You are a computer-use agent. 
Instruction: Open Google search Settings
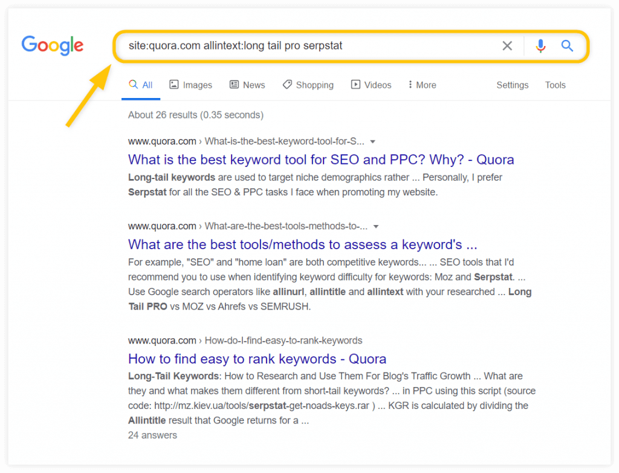512,85
